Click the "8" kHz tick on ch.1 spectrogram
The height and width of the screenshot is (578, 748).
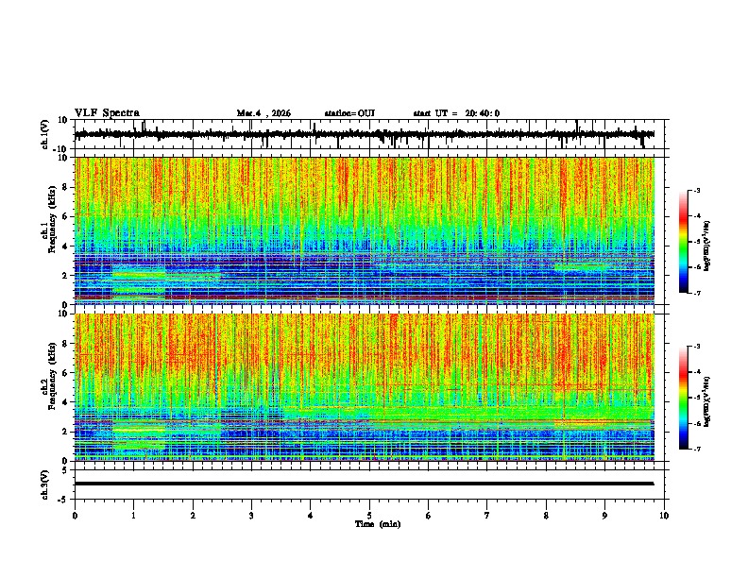(x=65, y=187)
